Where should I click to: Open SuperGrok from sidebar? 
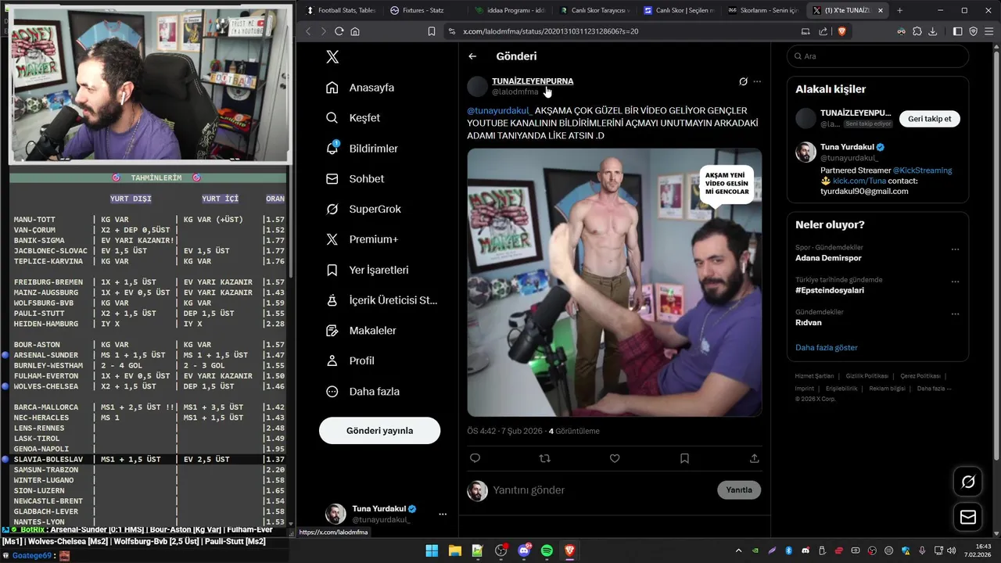[363, 209]
